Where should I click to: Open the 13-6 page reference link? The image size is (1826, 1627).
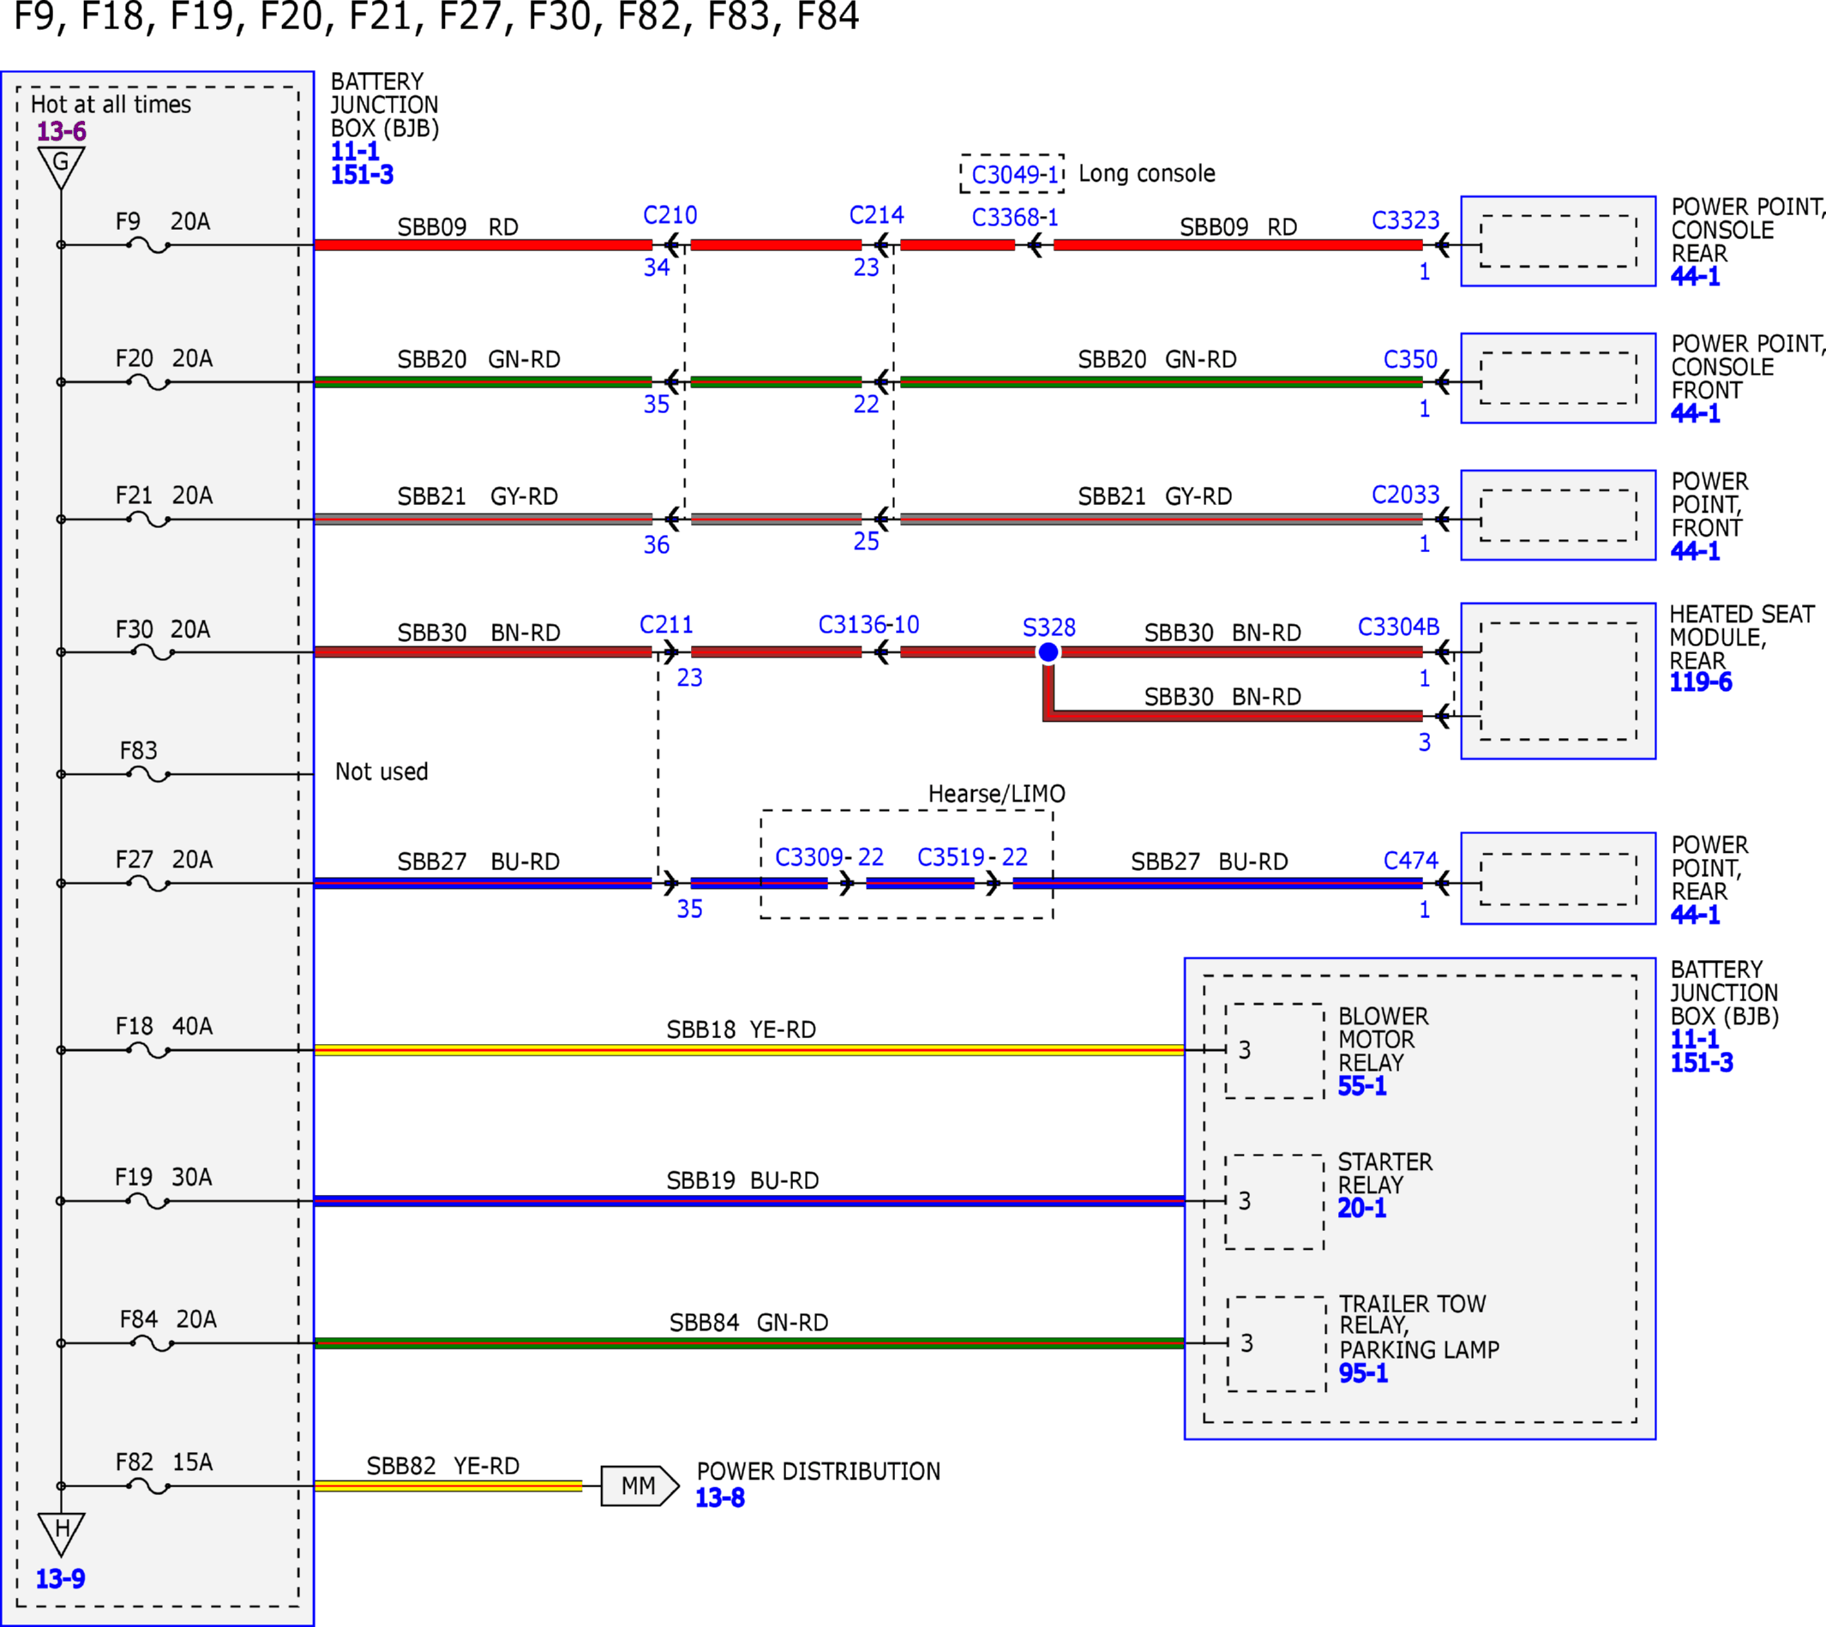[x=62, y=131]
